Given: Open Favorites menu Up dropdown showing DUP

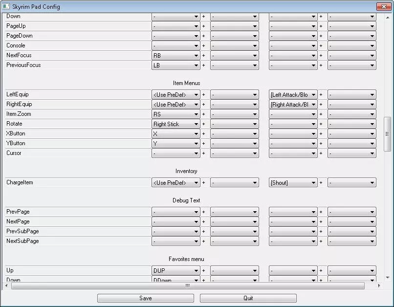Looking at the screenshot, I should [175, 270].
